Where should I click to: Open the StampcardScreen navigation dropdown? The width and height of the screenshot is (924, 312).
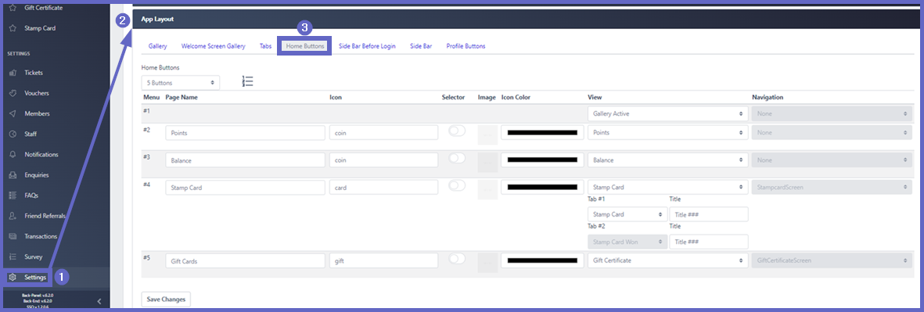(x=832, y=187)
